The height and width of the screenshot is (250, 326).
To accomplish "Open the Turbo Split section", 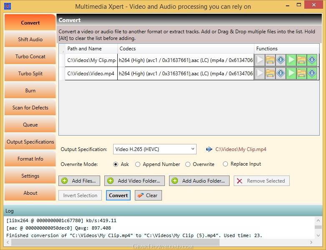I will (30, 74).
